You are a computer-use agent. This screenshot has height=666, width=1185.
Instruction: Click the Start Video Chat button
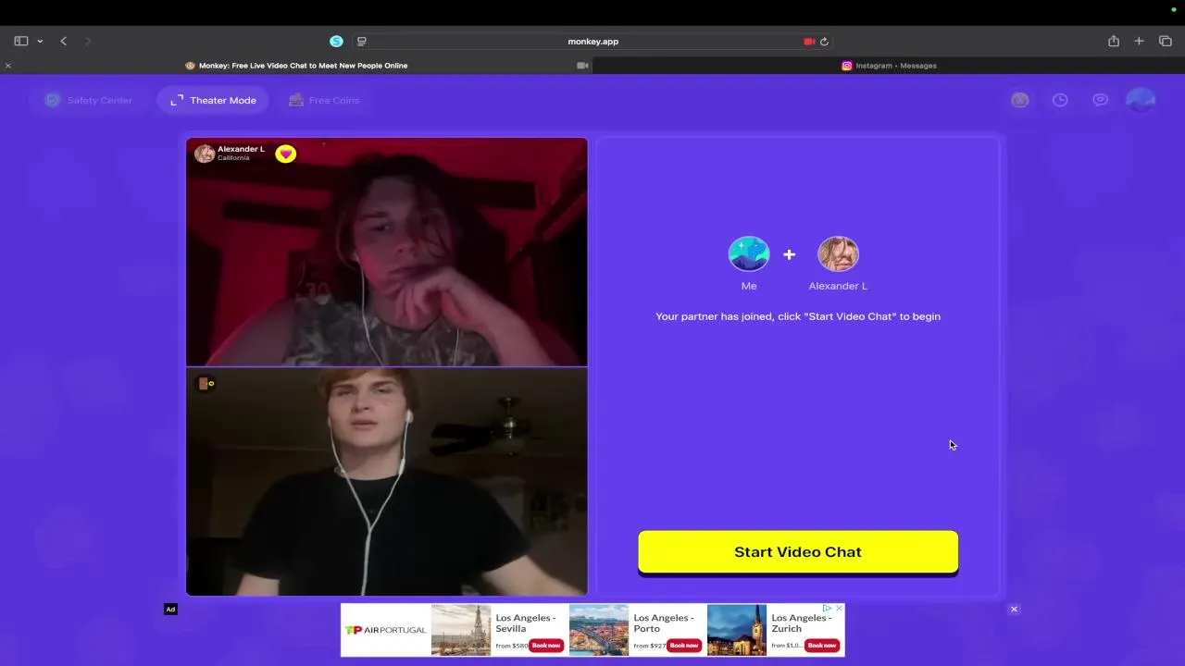pos(798,552)
